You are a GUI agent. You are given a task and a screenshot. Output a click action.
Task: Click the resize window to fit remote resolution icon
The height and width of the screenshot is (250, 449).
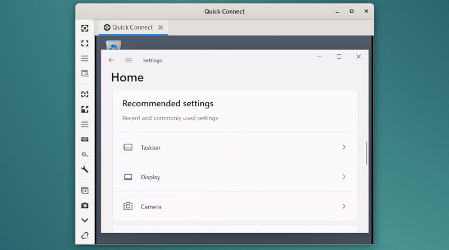coord(85,28)
